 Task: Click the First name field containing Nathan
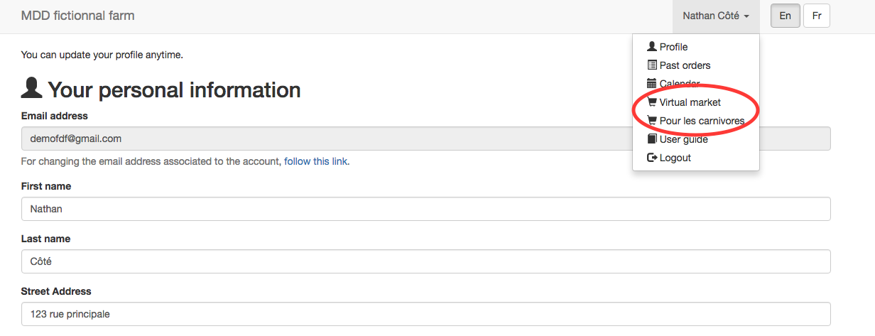click(x=426, y=209)
